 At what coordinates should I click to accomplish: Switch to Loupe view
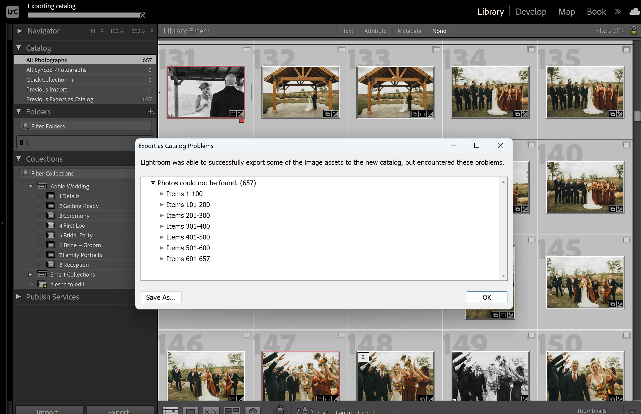click(190, 410)
